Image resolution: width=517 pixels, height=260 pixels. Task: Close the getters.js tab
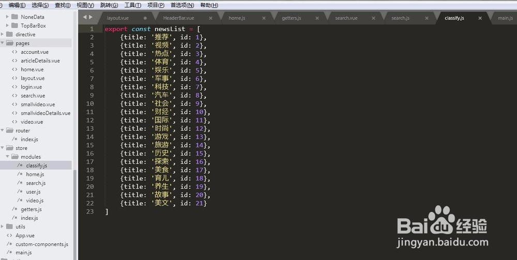(317, 18)
